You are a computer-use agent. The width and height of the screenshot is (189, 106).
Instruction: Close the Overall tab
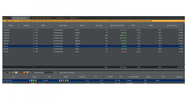[9, 18]
